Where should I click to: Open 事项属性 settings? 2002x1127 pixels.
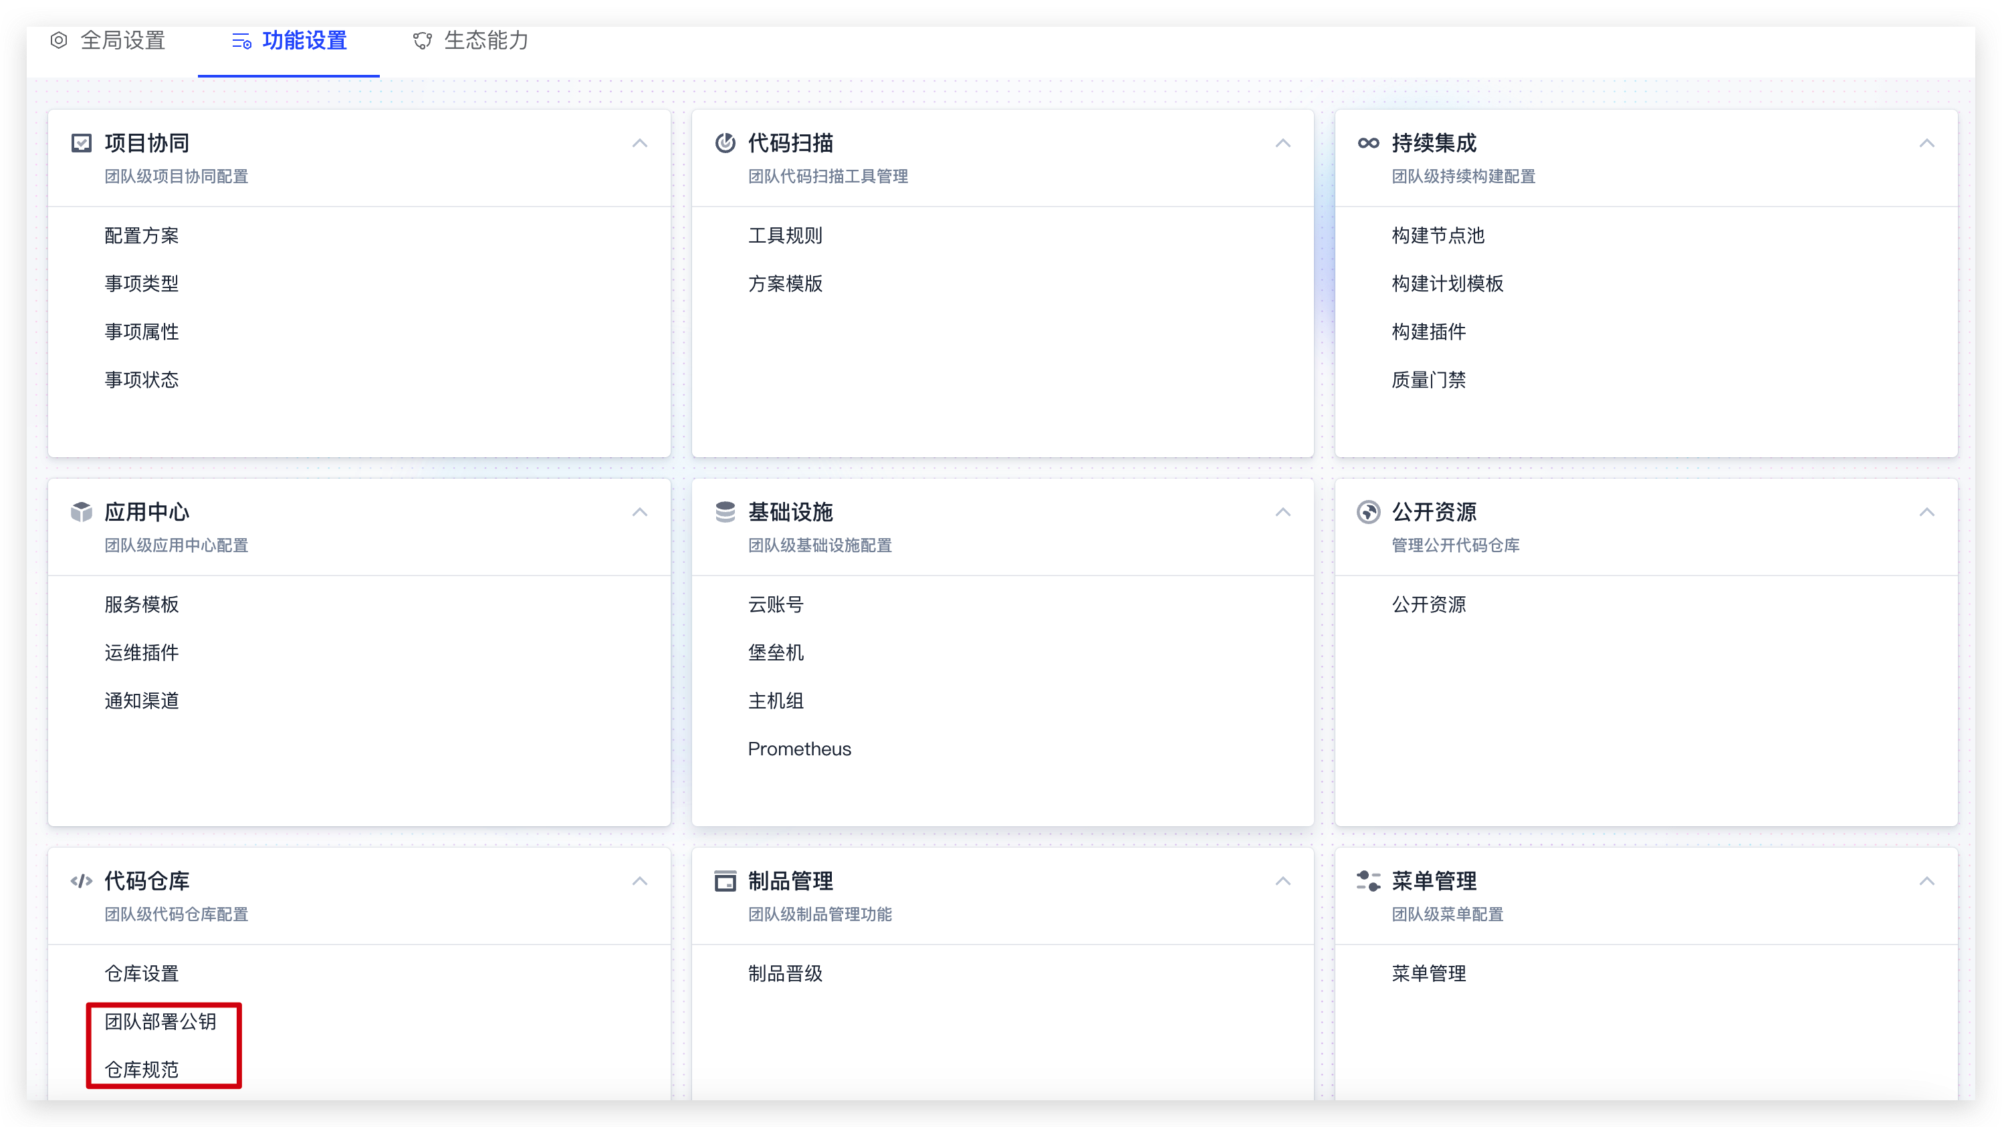[x=142, y=332]
